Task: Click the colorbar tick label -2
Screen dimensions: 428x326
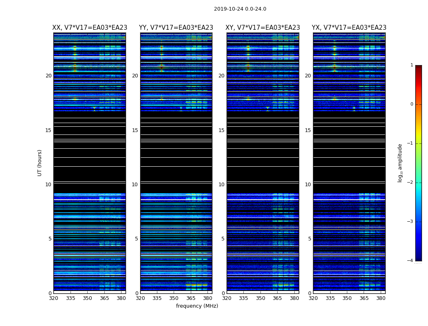Action: point(410,183)
